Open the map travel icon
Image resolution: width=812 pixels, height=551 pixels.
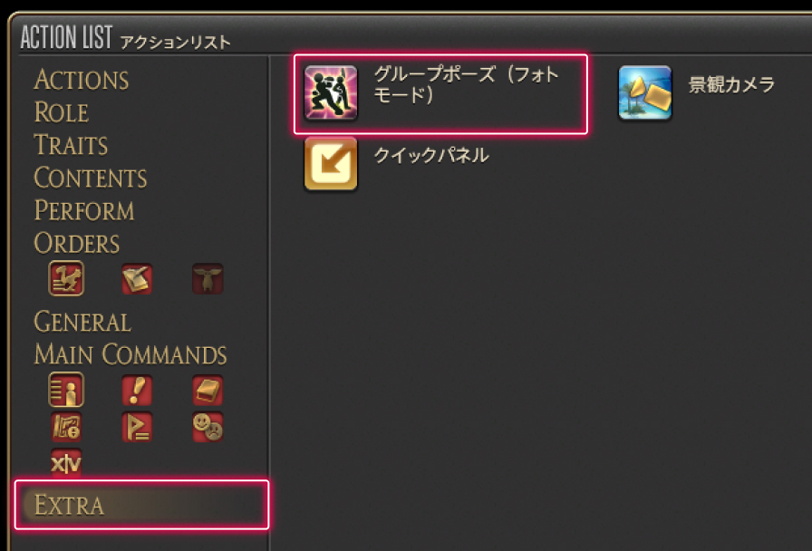click(66, 427)
